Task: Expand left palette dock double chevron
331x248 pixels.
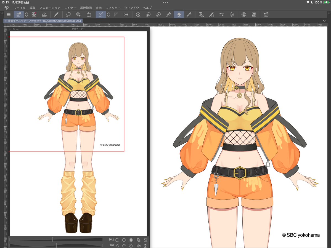Action: coord(2,13)
